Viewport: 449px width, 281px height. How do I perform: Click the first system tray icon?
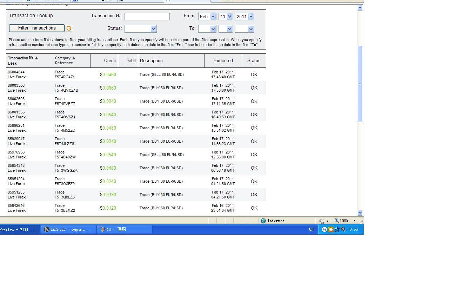point(324,229)
